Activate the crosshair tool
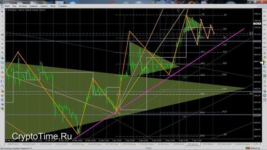267x150 pixels. point(2,16)
